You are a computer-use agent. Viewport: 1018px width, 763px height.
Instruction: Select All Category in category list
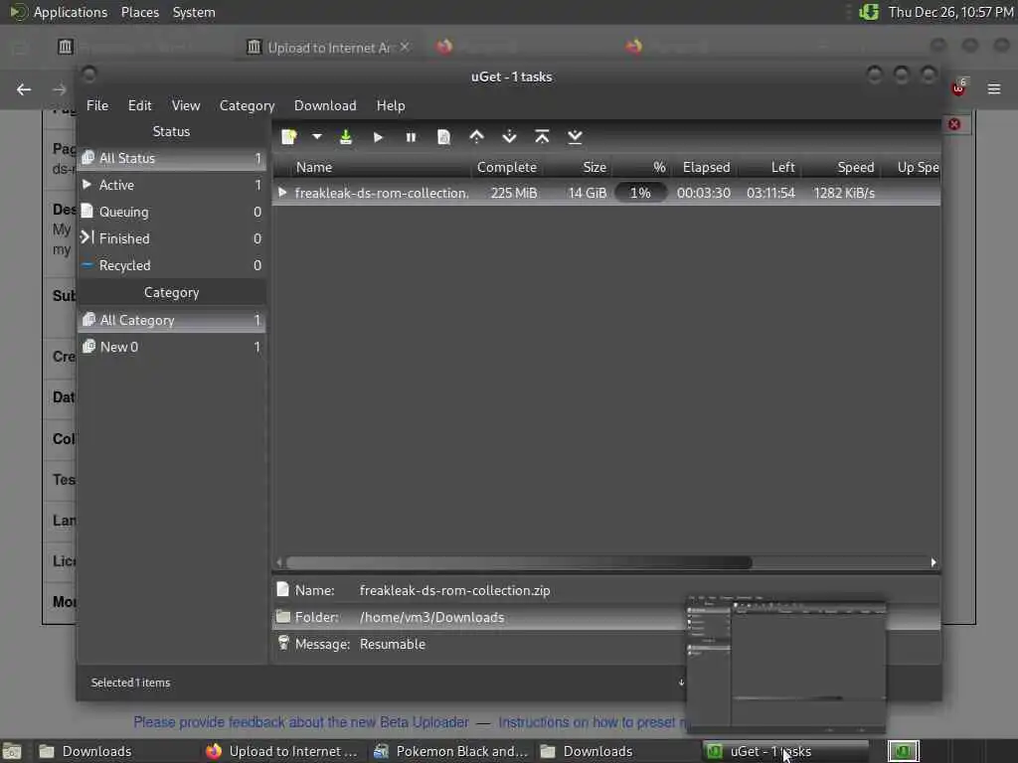(x=171, y=320)
